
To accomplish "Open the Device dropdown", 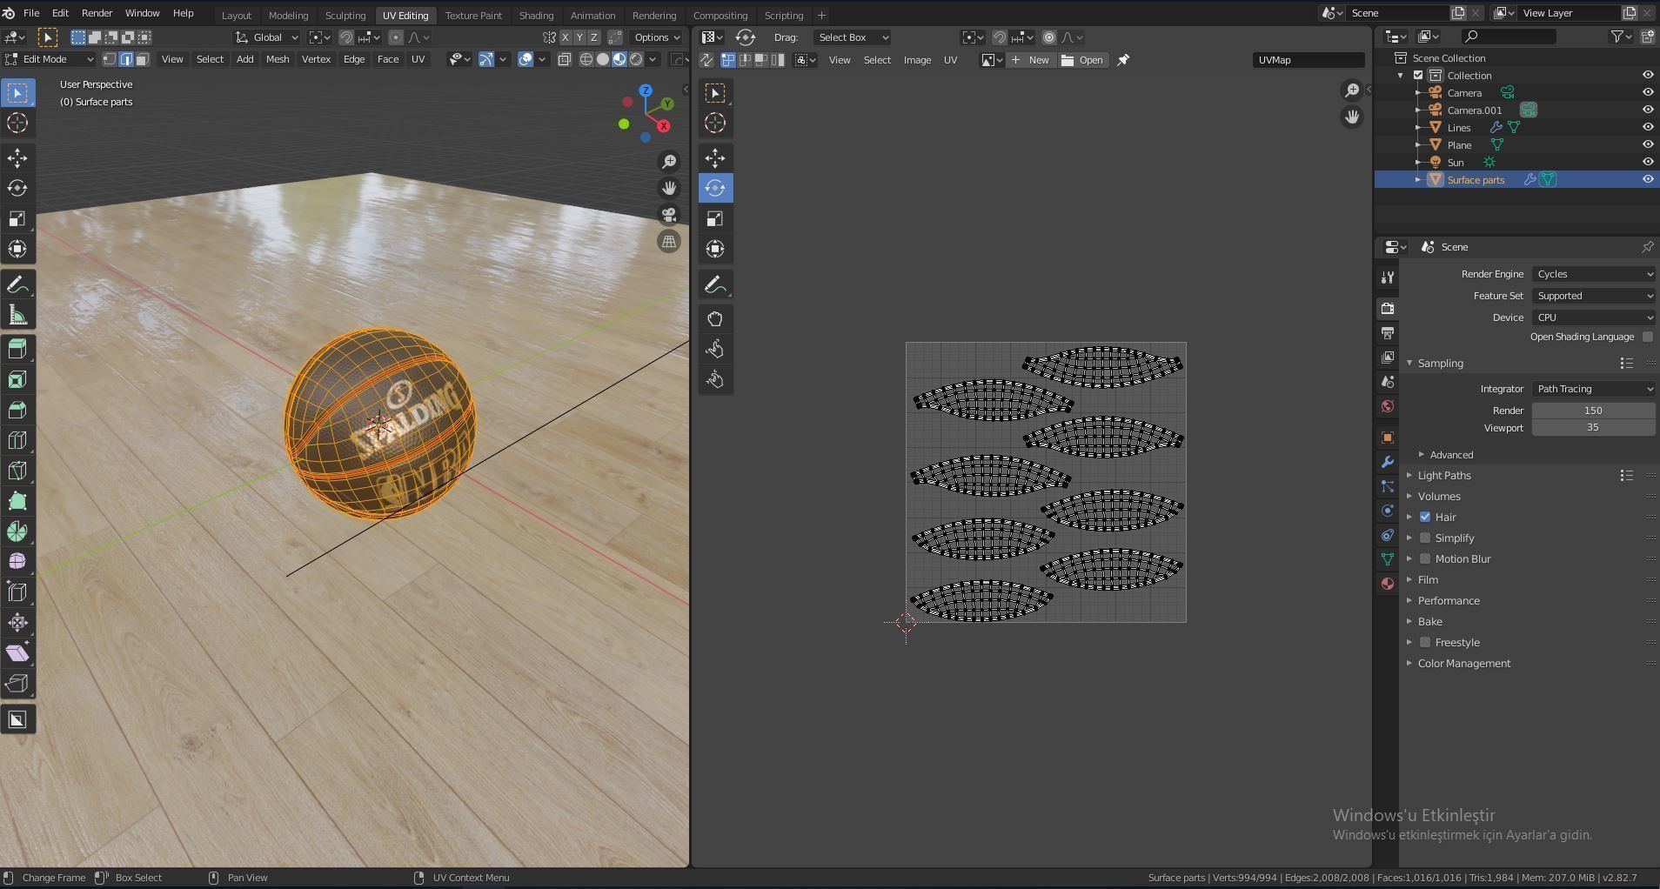I will pos(1594,317).
